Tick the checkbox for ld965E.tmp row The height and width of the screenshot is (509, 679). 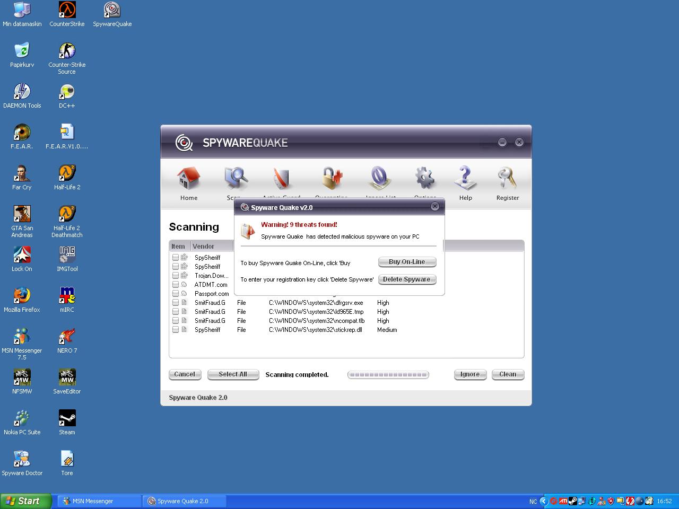(x=176, y=312)
